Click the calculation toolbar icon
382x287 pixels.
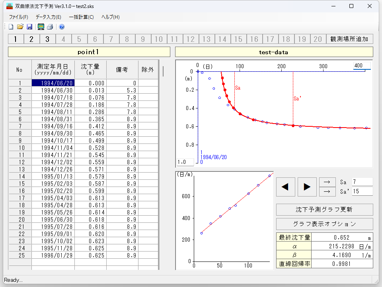[x=41, y=27]
